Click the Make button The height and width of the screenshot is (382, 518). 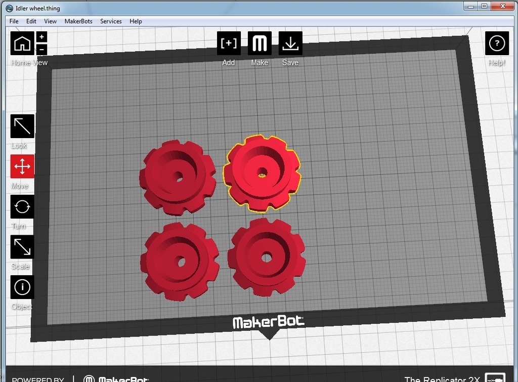point(260,44)
